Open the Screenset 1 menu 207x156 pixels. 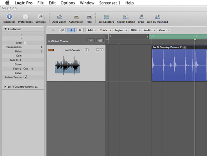click(110, 3)
